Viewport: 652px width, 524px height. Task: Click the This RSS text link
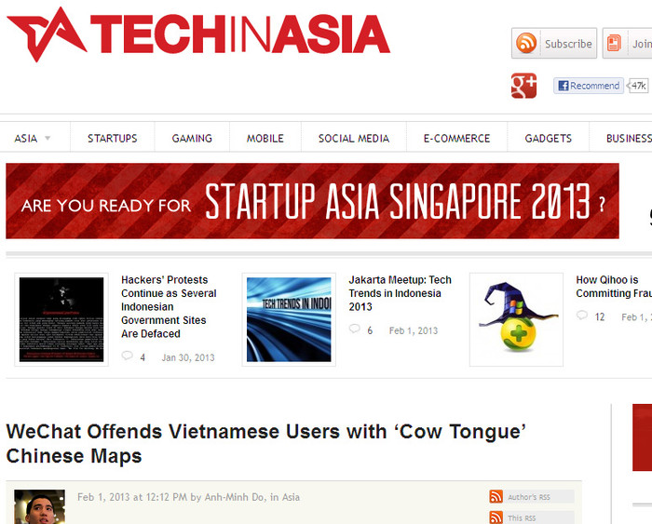point(522,518)
